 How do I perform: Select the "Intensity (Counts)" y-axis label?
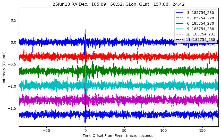click(4, 67)
